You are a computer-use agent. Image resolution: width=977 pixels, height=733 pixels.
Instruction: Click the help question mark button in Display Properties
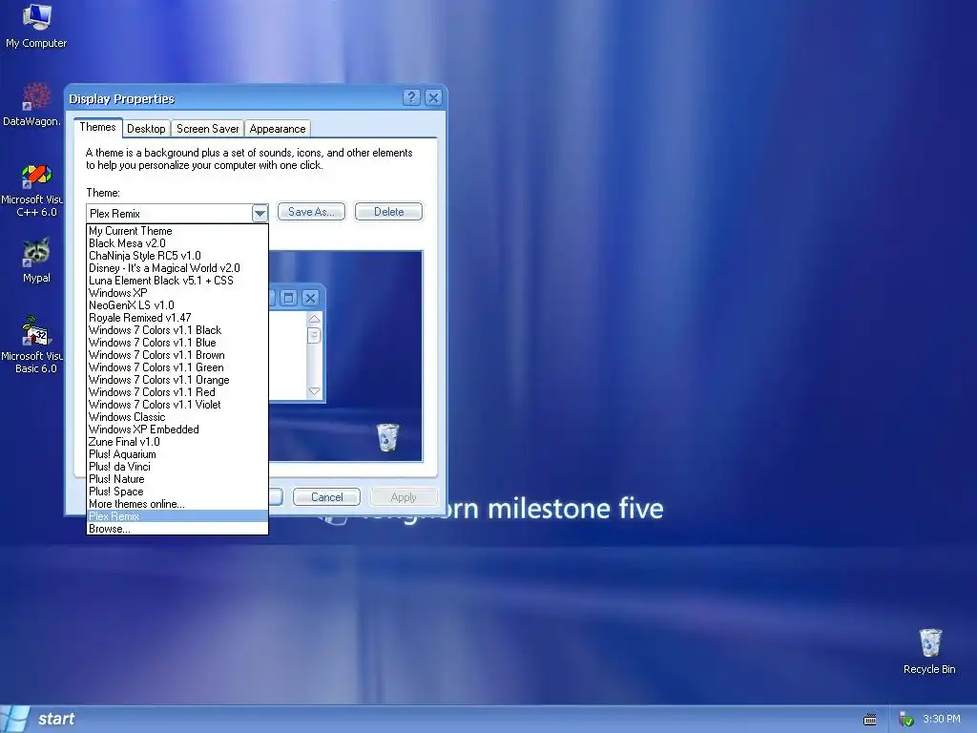411,97
